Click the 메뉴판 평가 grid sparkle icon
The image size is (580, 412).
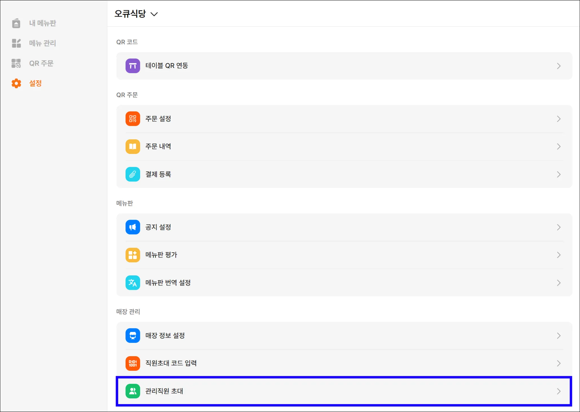[133, 255]
